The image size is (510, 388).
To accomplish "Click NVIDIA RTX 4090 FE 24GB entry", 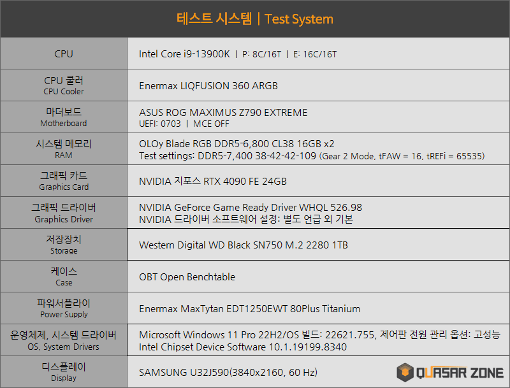I will coord(213,182).
